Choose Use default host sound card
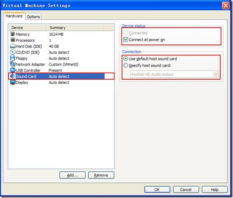 [126, 59]
